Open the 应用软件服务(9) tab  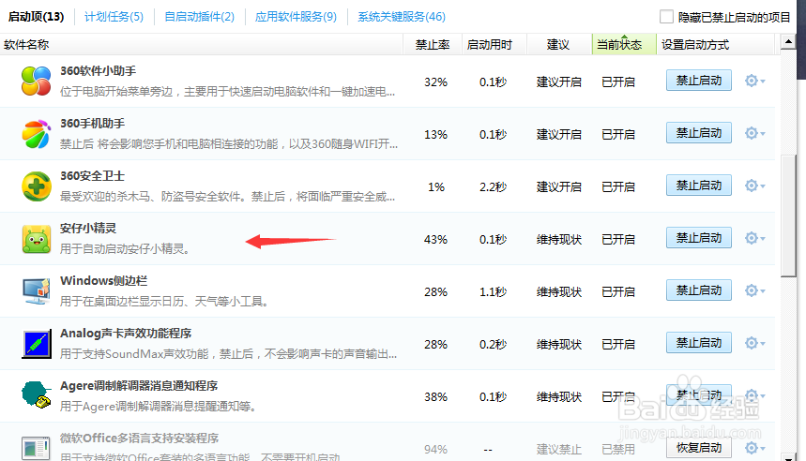point(296,17)
